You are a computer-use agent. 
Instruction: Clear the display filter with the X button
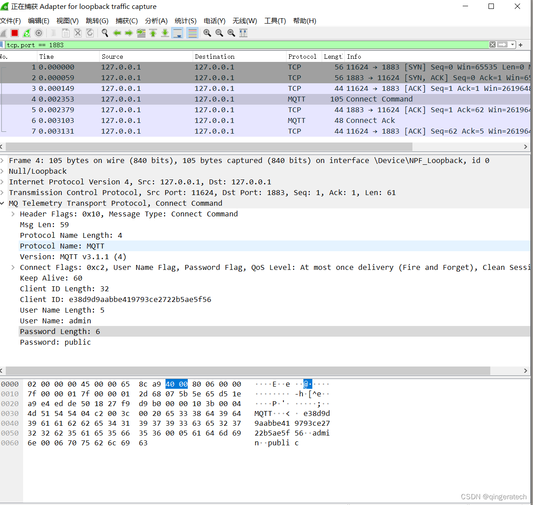pos(493,45)
